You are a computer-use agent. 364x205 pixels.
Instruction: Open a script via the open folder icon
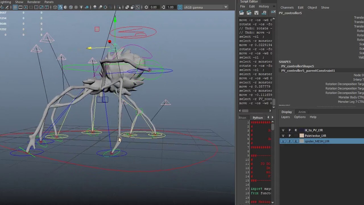coord(241,13)
